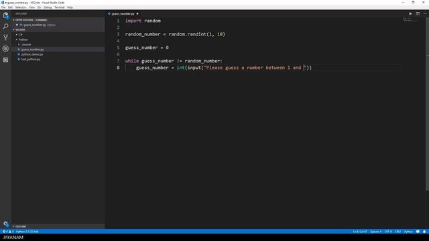Click Python file icon in editor tab

point(109,13)
